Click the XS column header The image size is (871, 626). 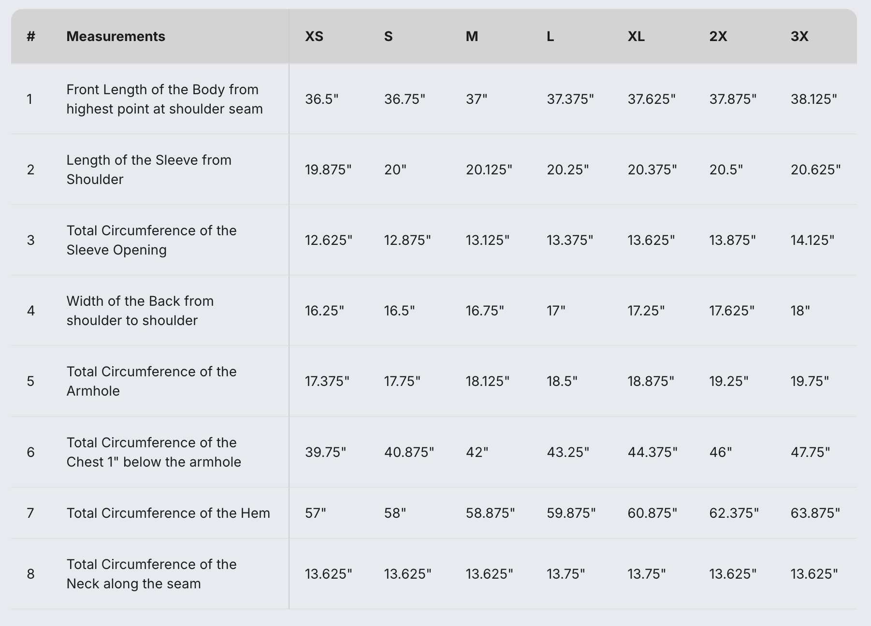pos(314,37)
